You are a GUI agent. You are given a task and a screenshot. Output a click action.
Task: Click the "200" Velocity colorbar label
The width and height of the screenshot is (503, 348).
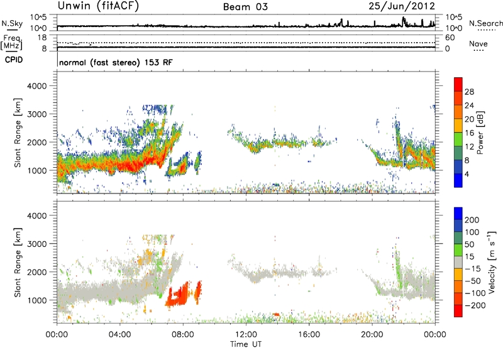tap(472, 220)
